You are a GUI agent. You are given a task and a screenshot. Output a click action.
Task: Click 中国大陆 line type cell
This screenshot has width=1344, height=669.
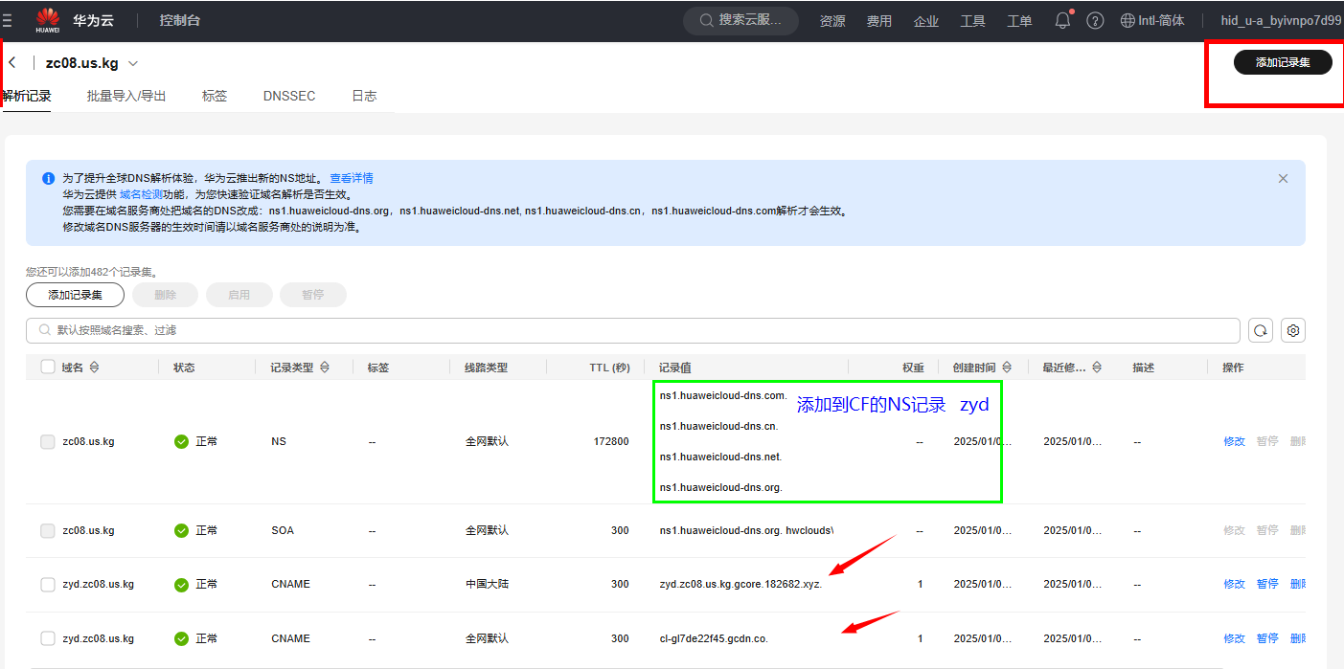(487, 584)
